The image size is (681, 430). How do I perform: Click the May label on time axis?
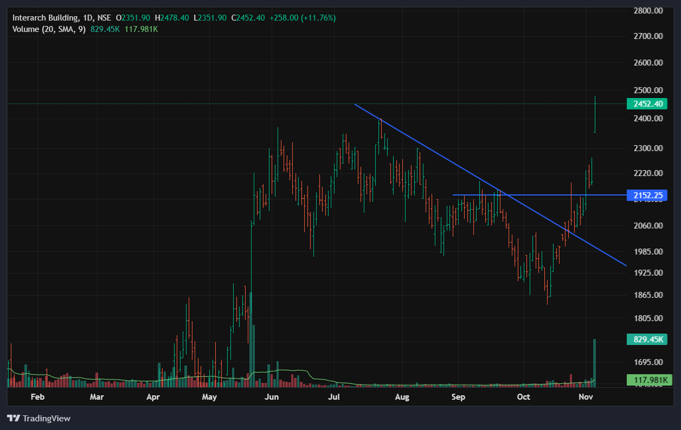[x=210, y=397]
